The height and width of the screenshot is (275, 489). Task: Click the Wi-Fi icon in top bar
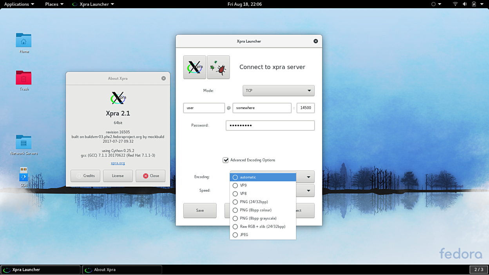[x=455, y=4]
